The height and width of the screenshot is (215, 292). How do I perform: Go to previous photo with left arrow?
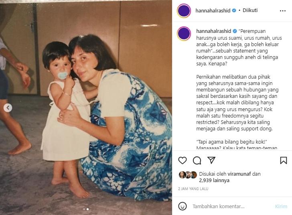pos(8,107)
